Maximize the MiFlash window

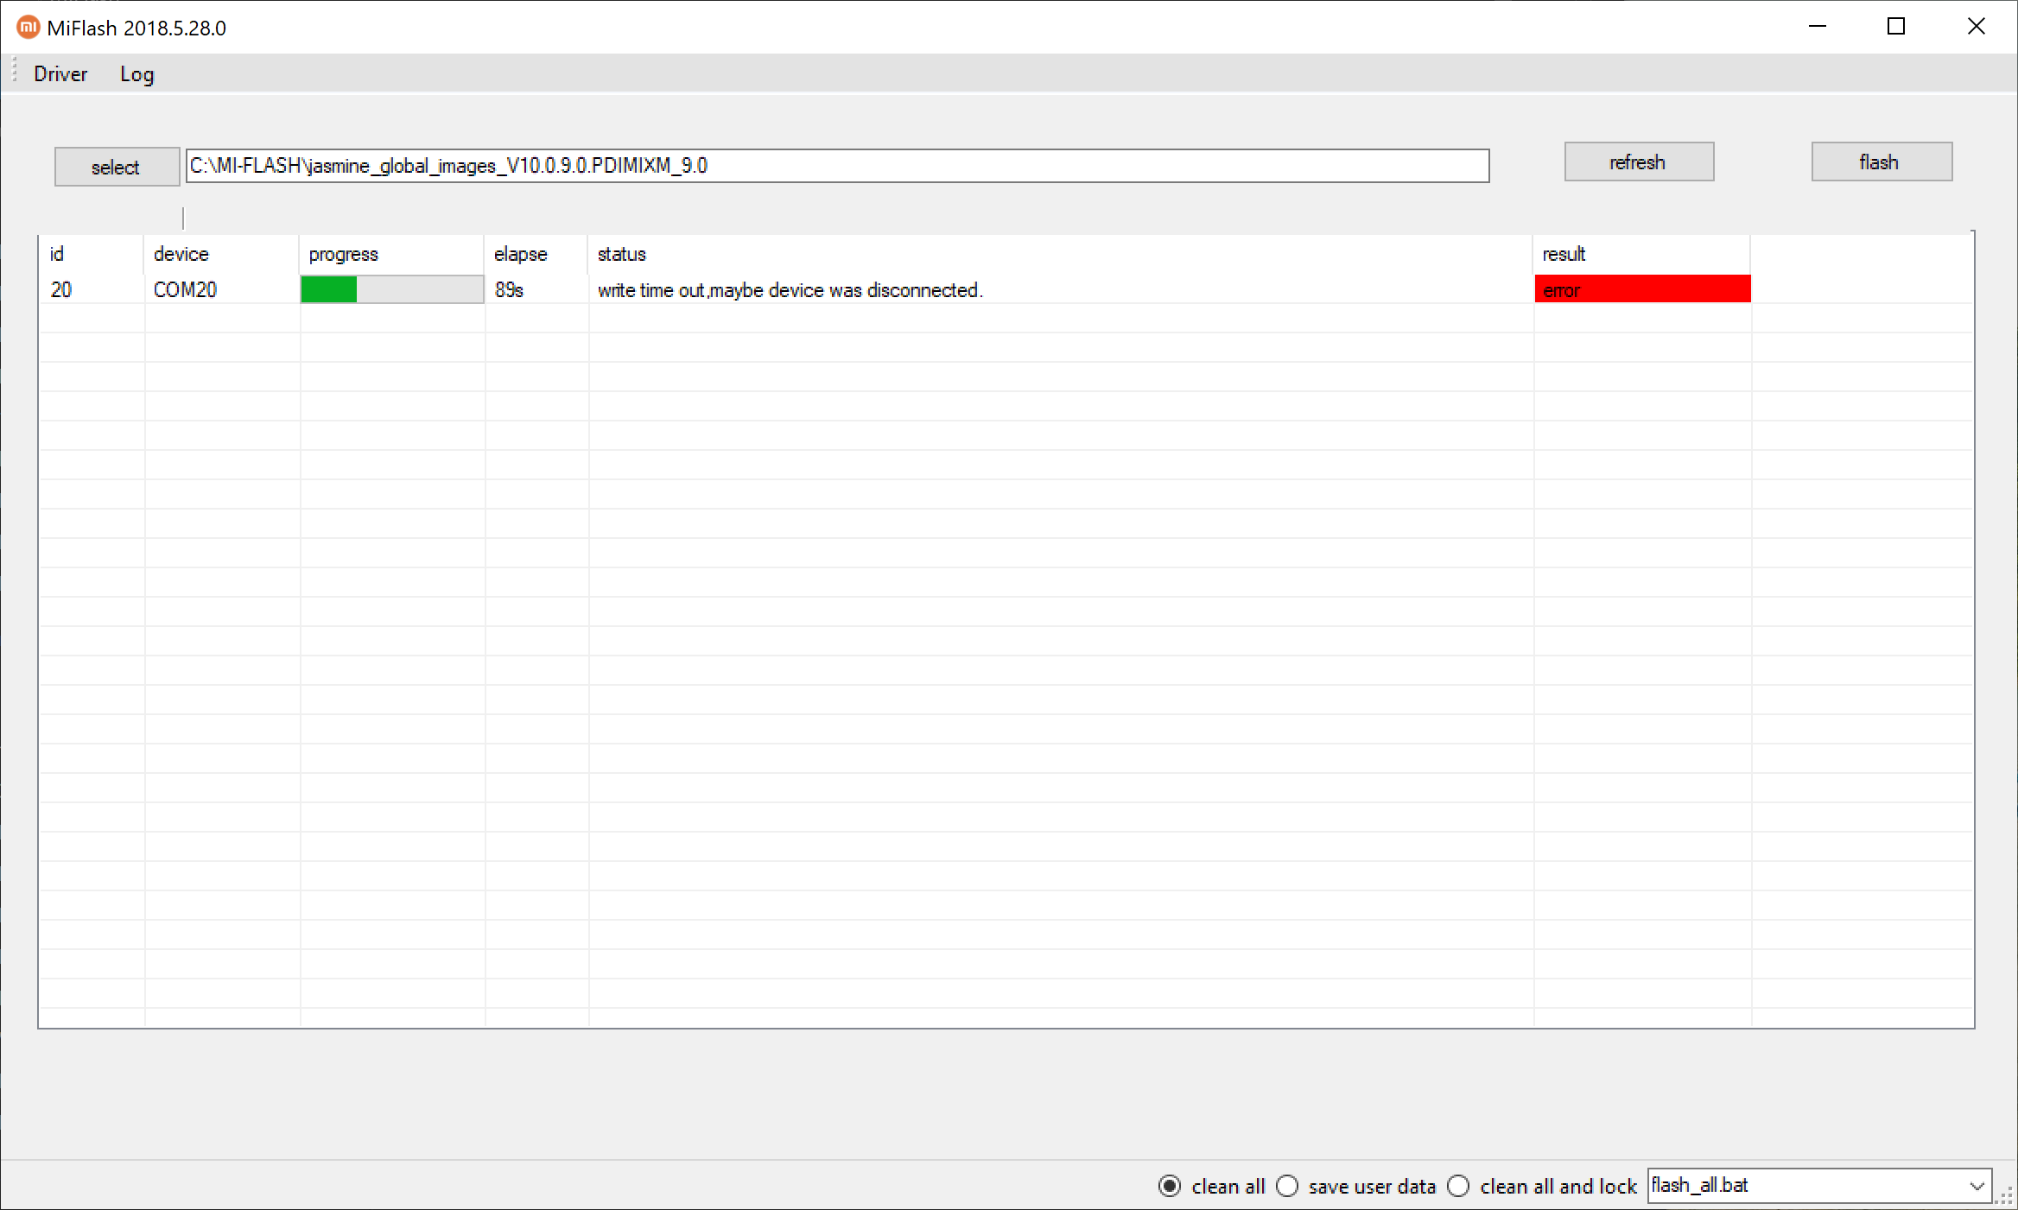pyautogui.click(x=1896, y=27)
